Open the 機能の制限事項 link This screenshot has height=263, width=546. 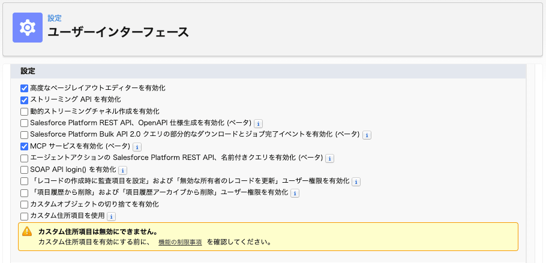point(180,242)
